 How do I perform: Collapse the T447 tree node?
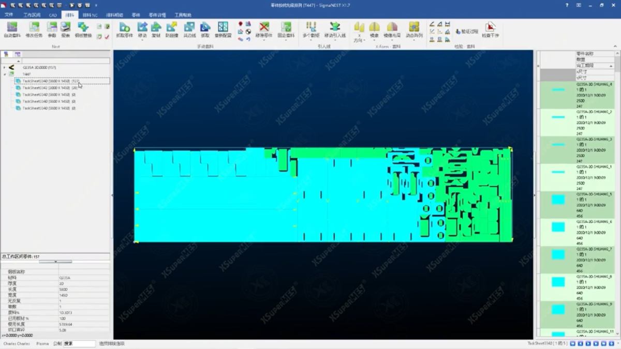coord(5,74)
